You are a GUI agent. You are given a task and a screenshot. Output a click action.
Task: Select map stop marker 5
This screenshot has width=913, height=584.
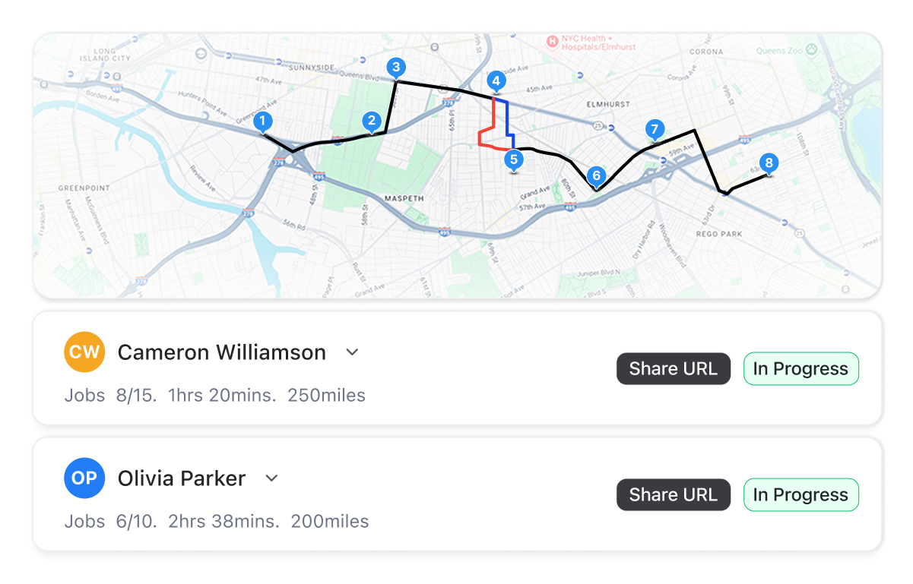[x=514, y=160]
